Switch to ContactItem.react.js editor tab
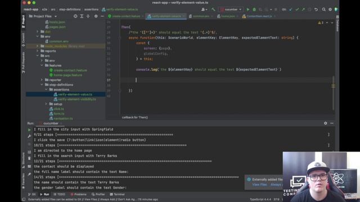Image resolution: width=360 pixels, height=202 pixels. click(259, 16)
